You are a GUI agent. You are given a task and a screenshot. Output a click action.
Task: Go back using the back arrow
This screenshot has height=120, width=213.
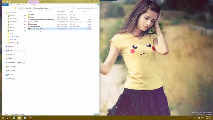coord(4,8)
